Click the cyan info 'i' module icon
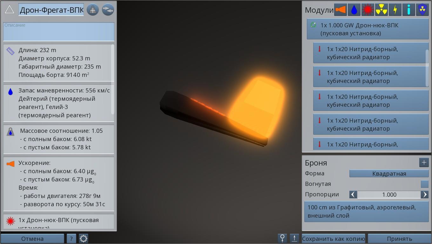Image resolution: width=432 pixels, height=244 pixels. point(408,10)
